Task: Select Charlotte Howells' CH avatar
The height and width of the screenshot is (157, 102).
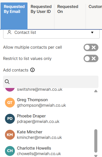Action: [10, 151]
